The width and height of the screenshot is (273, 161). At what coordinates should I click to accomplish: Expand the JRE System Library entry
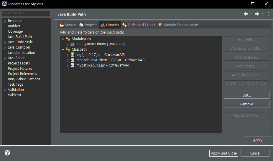[68, 44]
